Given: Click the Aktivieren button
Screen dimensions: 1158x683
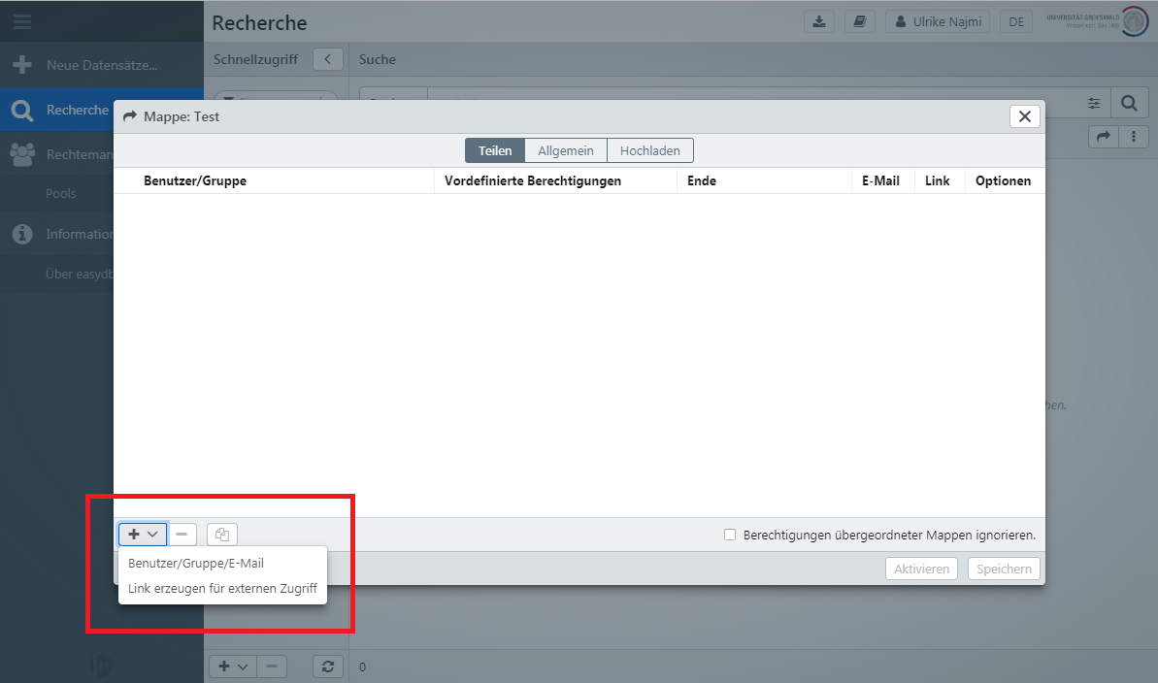Looking at the screenshot, I should click(x=921, y=569).
